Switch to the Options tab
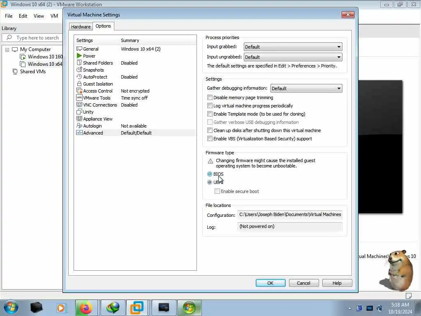Viewport: 421px width, 316px height. click(103, 26)
